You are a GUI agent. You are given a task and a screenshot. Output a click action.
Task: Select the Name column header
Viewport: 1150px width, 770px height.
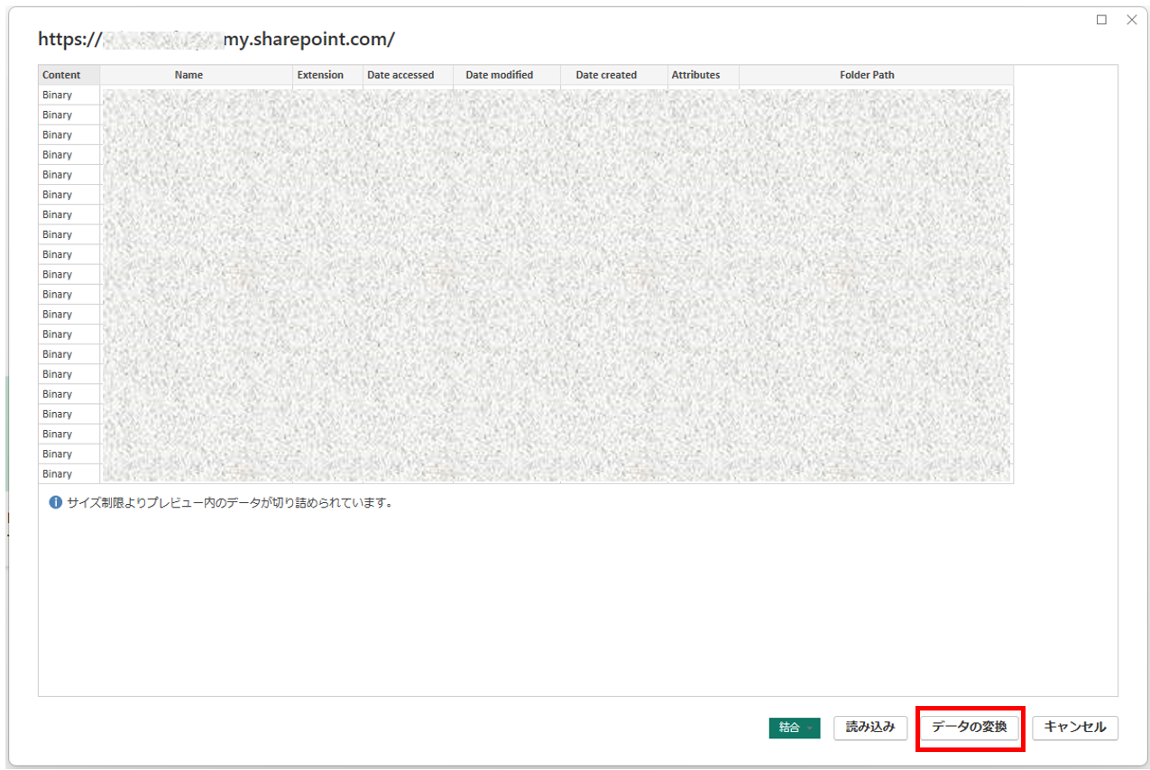tap(196, 75)
